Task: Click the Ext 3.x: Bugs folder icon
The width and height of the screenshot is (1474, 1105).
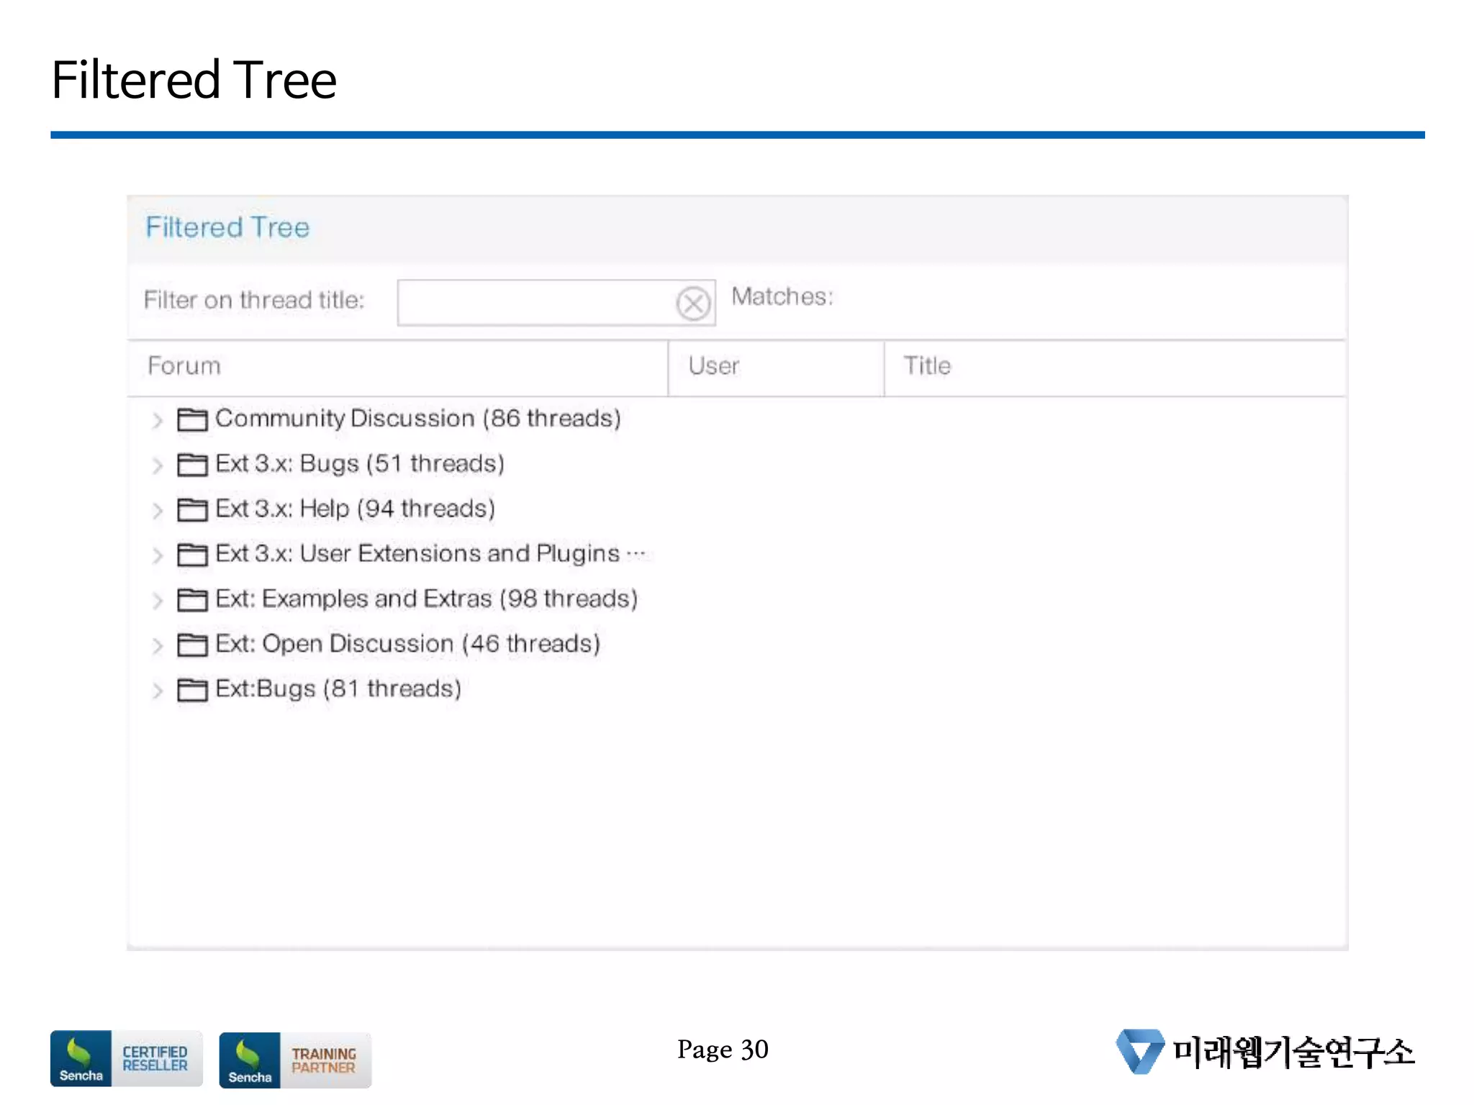Action: [x=192, y=465]
